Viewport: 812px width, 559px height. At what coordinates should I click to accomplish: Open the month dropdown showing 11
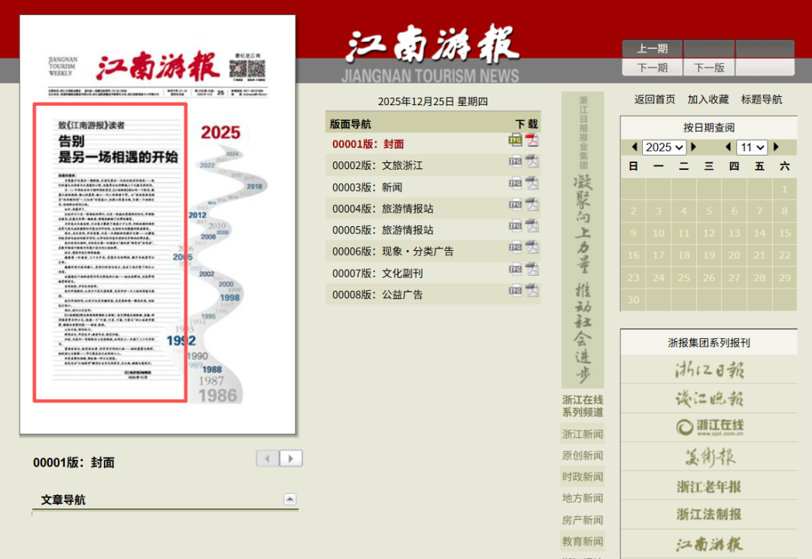751,147
